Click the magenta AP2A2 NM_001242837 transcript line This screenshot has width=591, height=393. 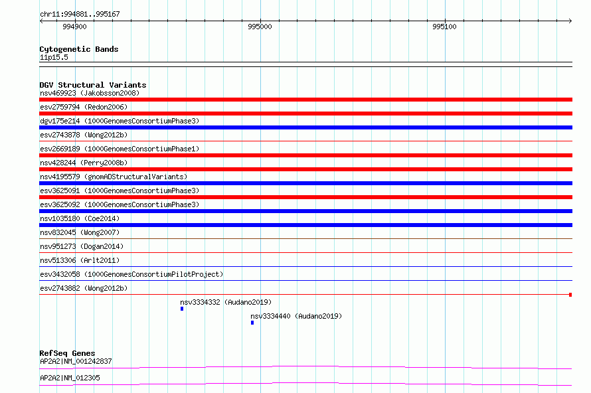click(x=305, y=367)
